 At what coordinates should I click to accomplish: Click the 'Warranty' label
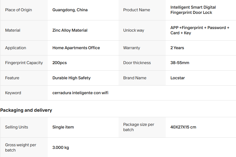point(132,48)
